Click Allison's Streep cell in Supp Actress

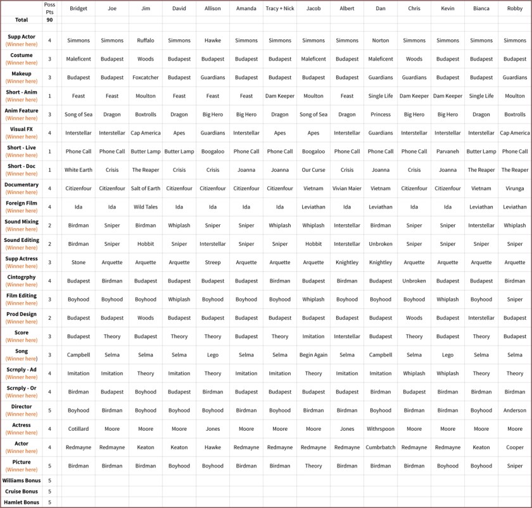(213, 263)
